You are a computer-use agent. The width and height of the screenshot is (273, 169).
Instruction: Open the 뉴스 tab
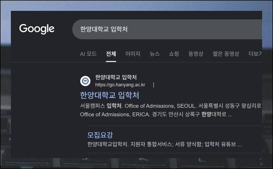[155, 54]
